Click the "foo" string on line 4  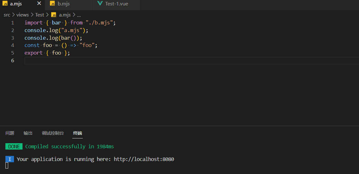pos(87,45)
